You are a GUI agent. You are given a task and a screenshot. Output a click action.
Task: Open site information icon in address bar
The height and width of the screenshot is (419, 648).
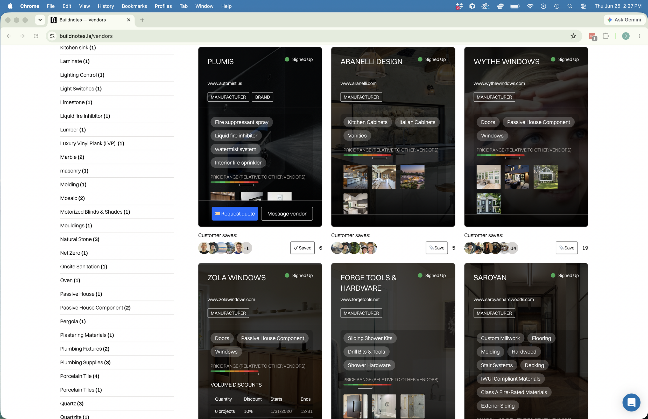[x=52, y=36]
